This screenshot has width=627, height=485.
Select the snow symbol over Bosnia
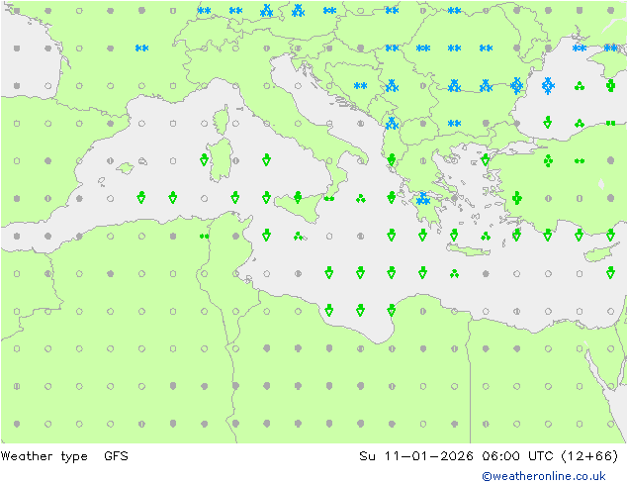pos(360,86)
